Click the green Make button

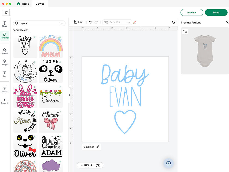[216, 13]
